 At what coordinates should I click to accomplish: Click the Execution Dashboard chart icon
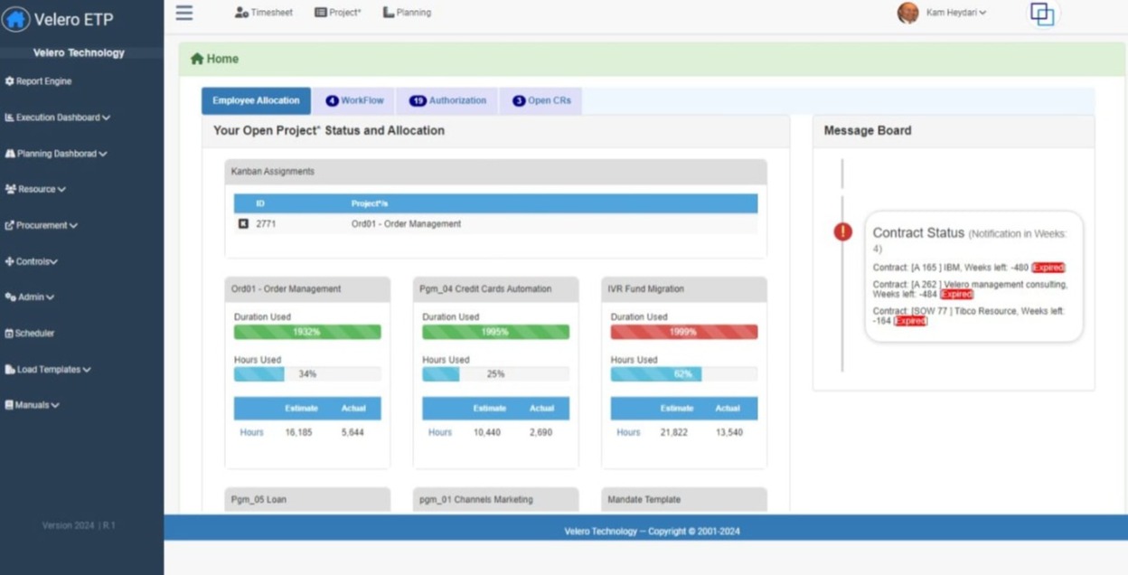pyautogui.click(x=10, y=118)
